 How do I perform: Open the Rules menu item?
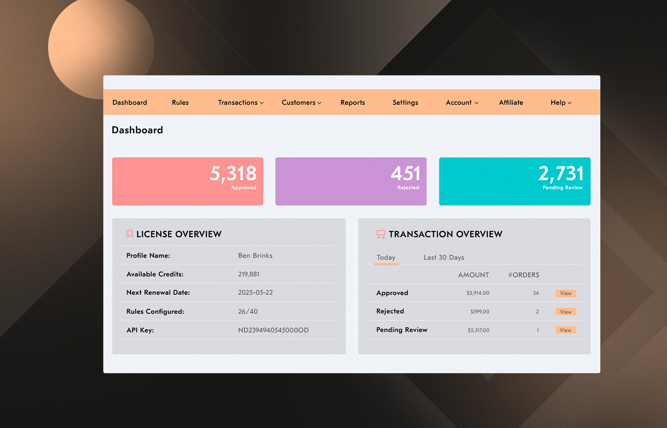180,102
